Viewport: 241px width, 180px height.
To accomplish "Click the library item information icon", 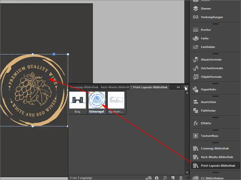I will coord(157,178).
